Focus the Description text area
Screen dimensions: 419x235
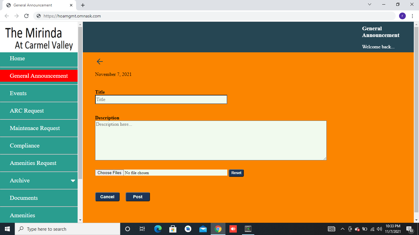coord(210,140)
